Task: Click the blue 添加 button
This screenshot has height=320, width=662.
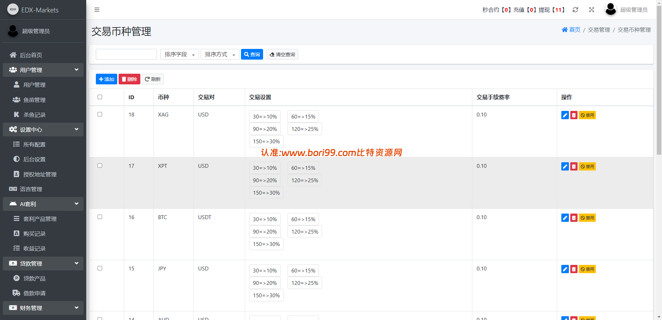Action: 107,79
